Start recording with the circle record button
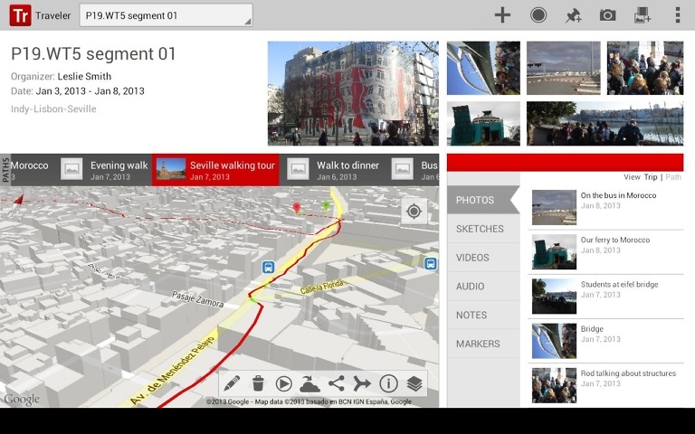The height and width of the screenshot is (434, 695). [538, 15]
